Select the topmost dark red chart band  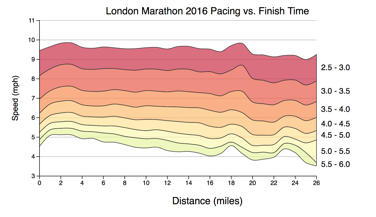click(154, 58)
